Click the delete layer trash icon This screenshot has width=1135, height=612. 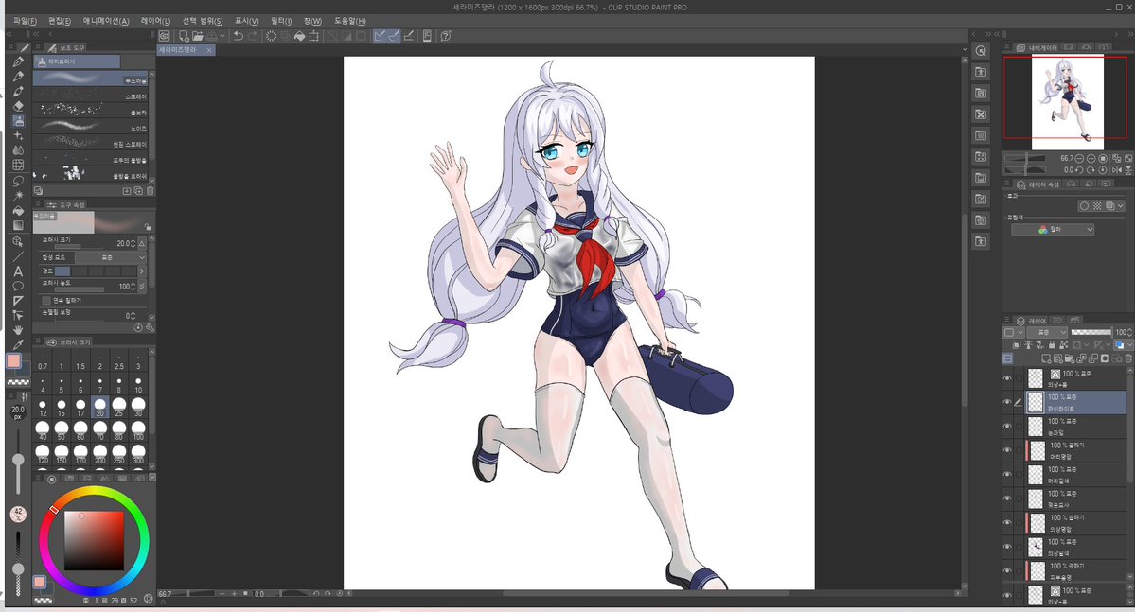click(1127, 358)
